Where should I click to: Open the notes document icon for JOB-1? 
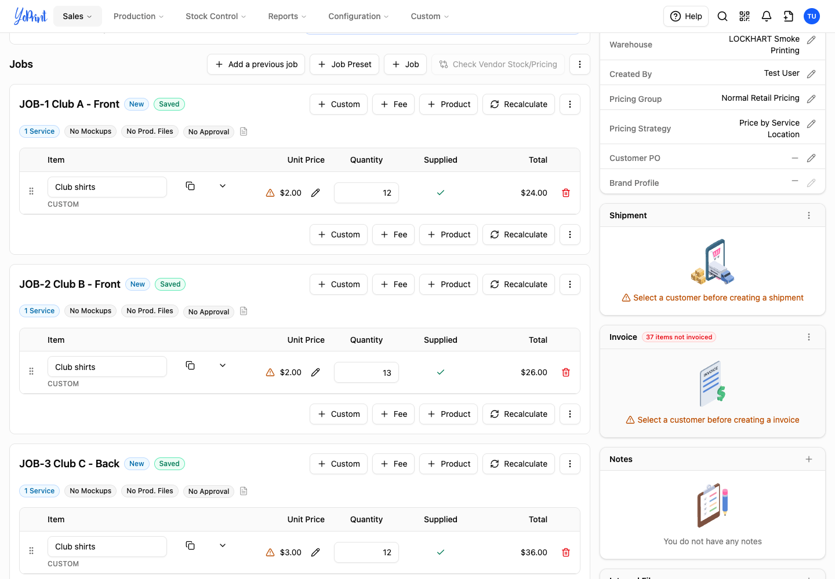[x=244, y=131]
